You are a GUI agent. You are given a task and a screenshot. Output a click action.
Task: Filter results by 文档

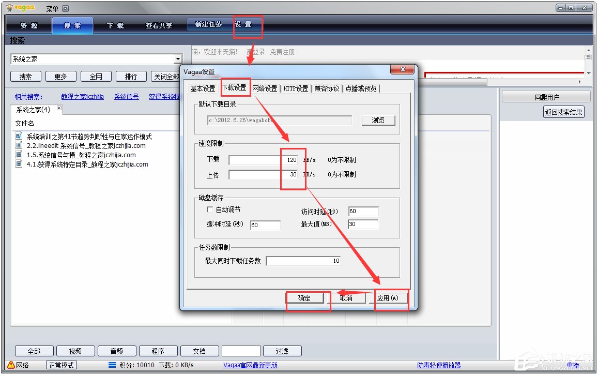pyautogui.click(x=200, y=351)
